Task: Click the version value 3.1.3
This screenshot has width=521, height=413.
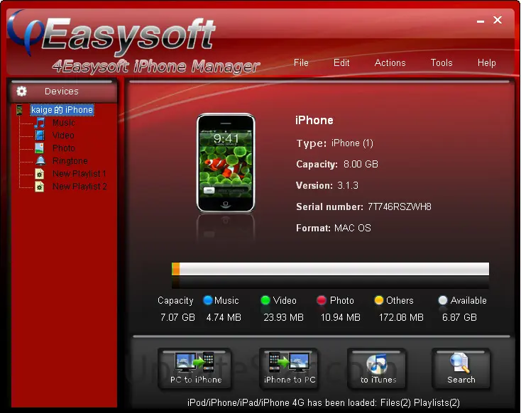Action: 348,185
